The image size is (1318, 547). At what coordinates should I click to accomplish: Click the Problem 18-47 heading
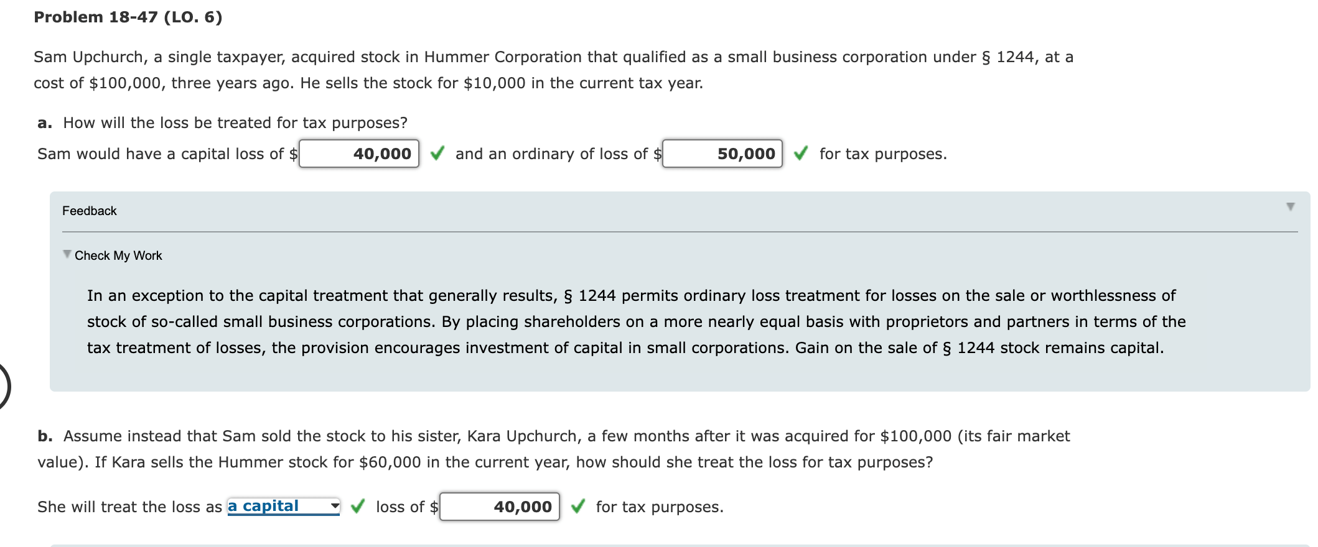tap(128, 17)
